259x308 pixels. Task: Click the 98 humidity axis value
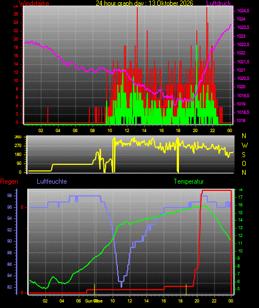point(9,196)
